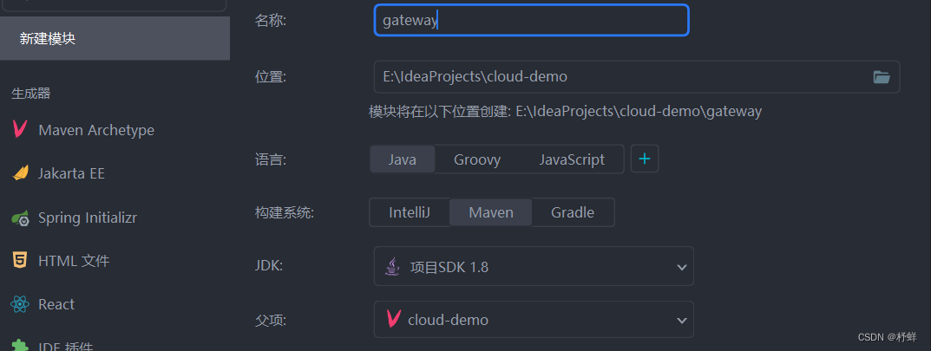Image resolution: width=931 pixels, height=351 pixels.
Task: Click the 生成器 section heading
Action: point(31,93)
